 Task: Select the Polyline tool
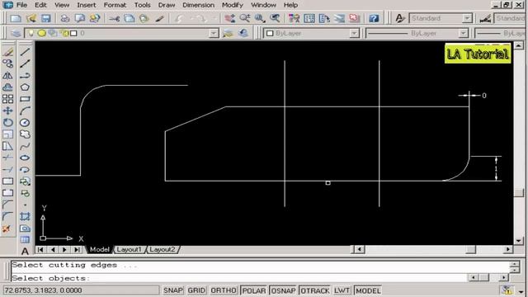[x=25, y=75]
